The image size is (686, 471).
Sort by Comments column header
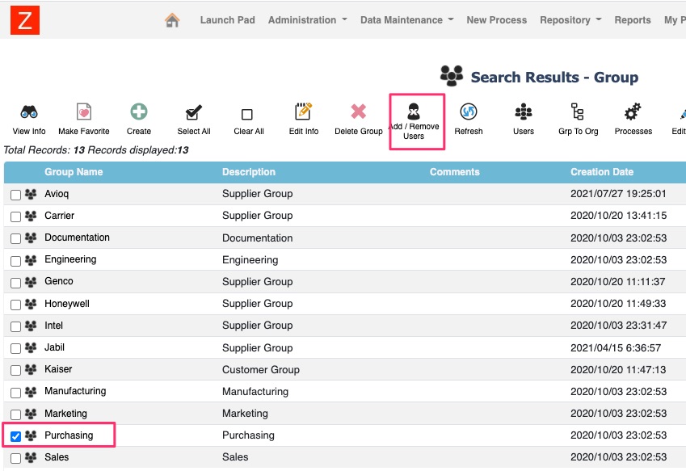coord(455,172)
